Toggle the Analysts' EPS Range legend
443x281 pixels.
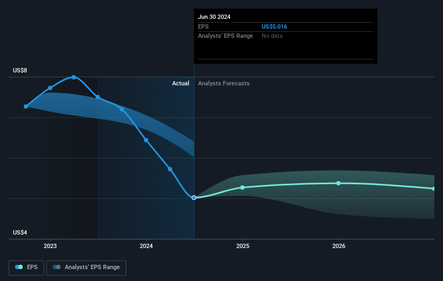(86, 267)
